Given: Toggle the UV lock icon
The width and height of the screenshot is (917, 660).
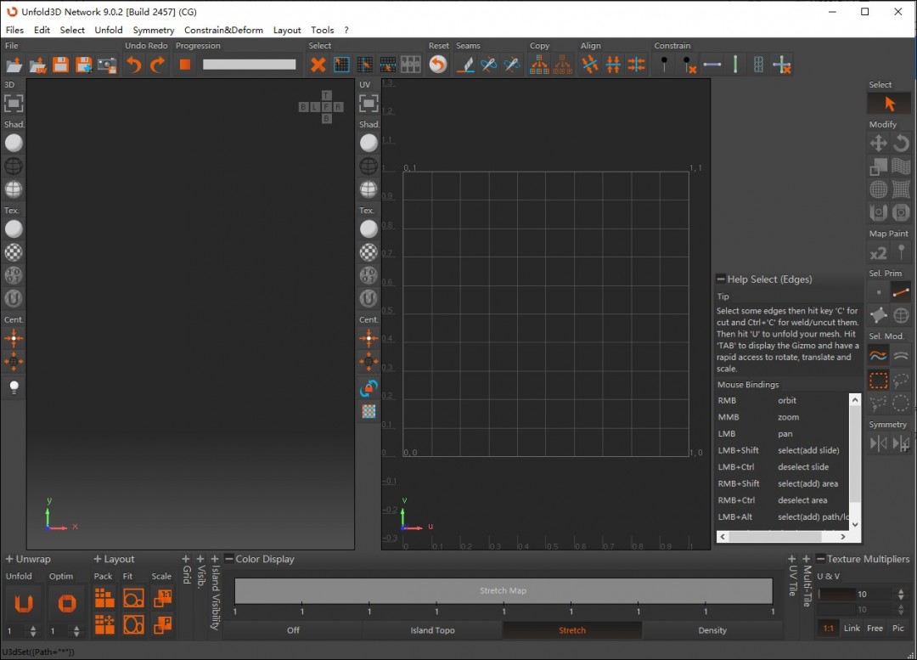Looking at the screenshot, I should 368,387.
